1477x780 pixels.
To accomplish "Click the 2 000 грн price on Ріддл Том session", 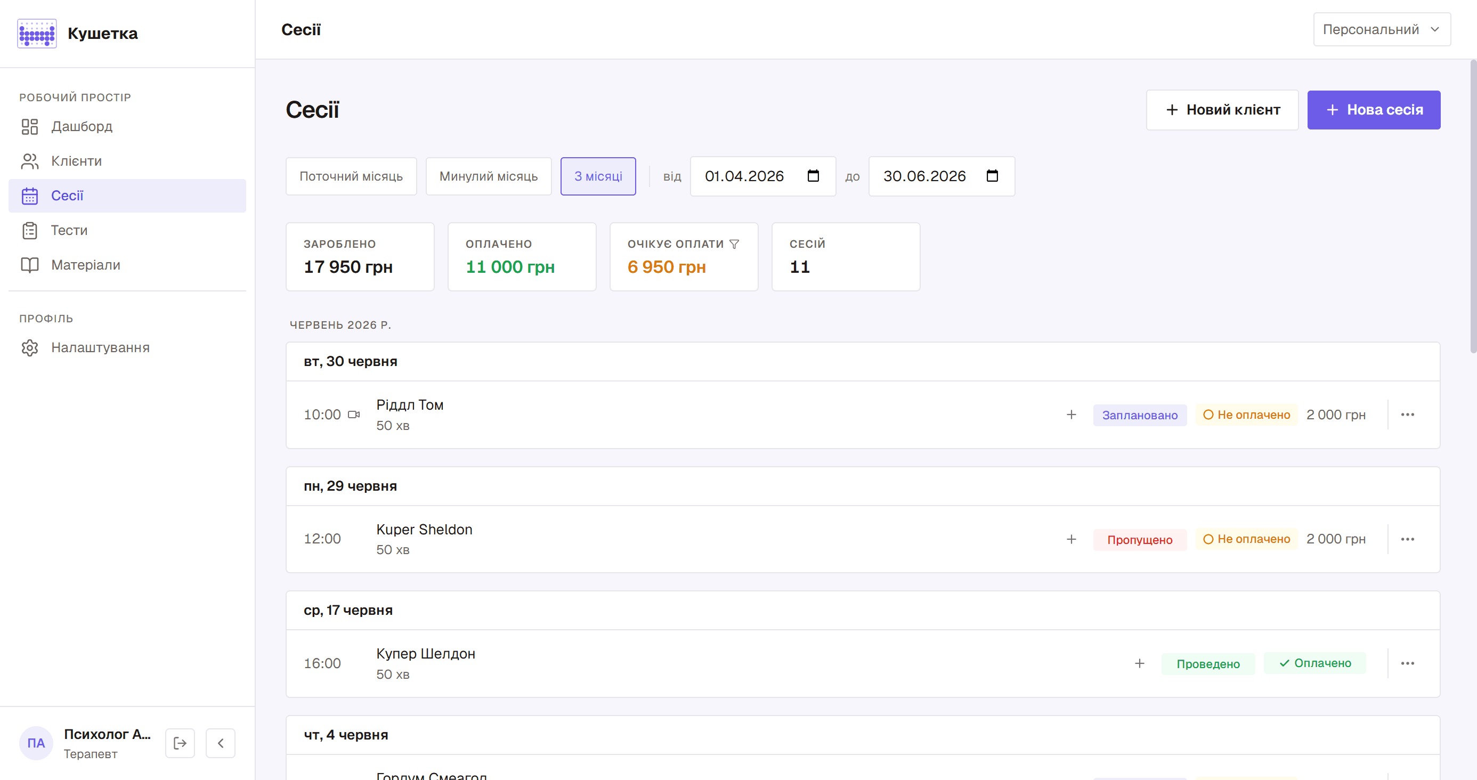I will tap(1336, 415).
